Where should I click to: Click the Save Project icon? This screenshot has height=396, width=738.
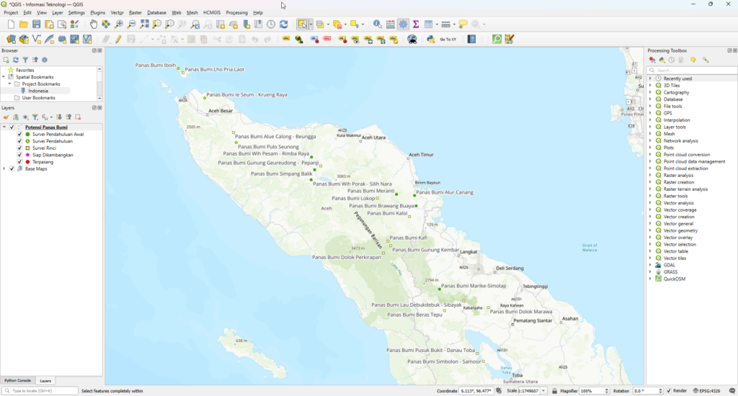pos(37,24)
